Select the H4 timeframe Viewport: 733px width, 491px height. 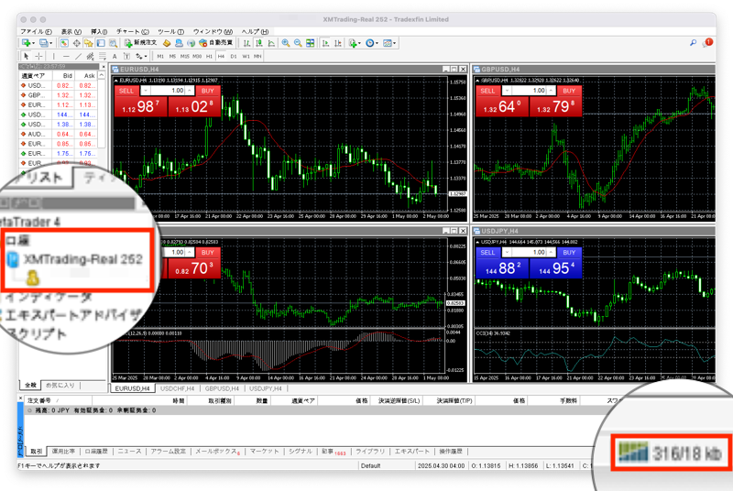point(221,56)
